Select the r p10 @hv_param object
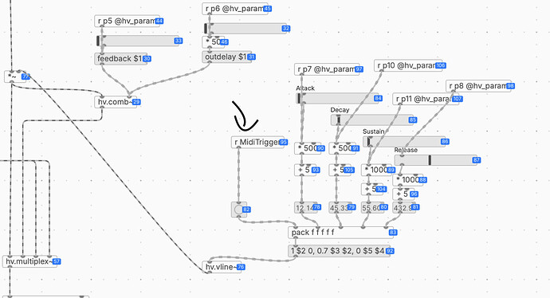This screenshot has height=298, width=550. coord(407,65)
